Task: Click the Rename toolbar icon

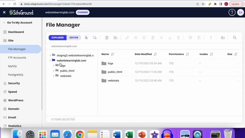Action: [x=136, y=38]
